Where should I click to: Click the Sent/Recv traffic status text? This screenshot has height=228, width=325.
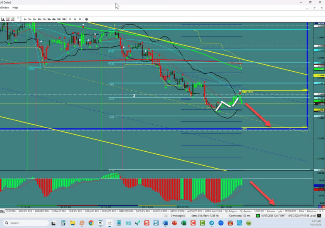click(x=205, y=216)
